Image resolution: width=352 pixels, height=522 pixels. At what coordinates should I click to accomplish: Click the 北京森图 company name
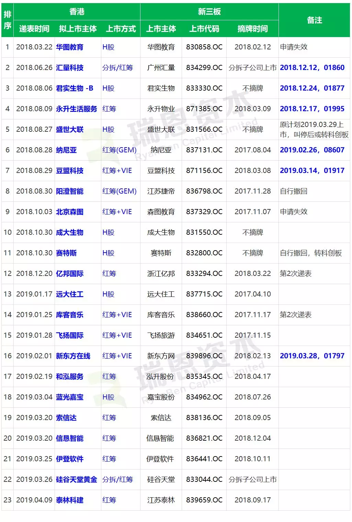click(70, 212)
